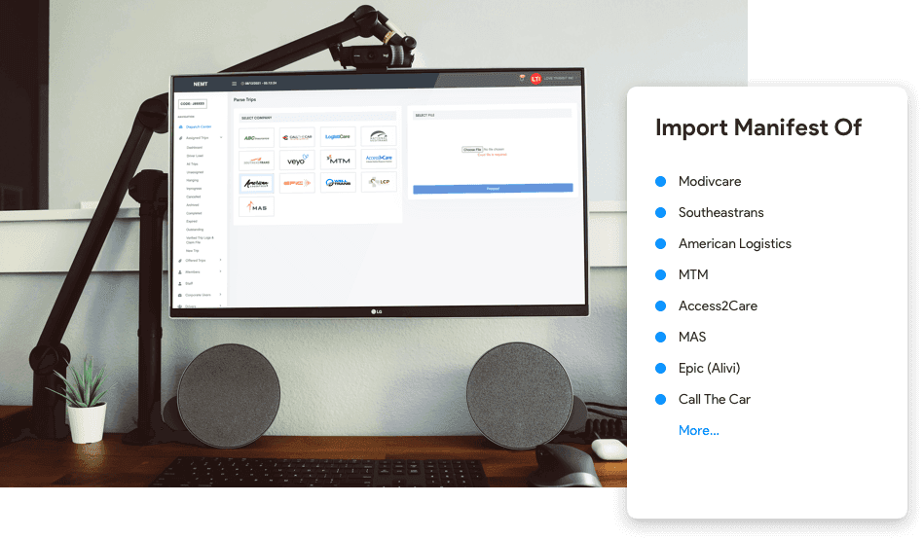Image resolution: width=923 pixels, height=539 pixels.
Task: Expand the Corporate Users sidebar chevron
Action: (x=221, y=295)
